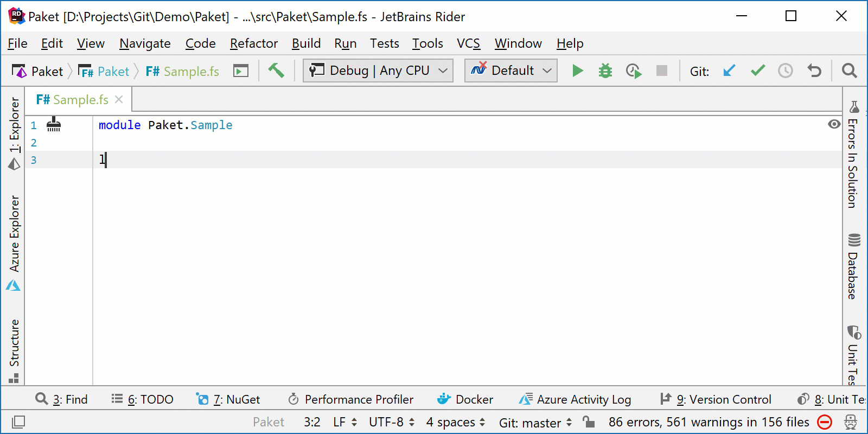Screen dimensions: 868x434
Task: Close the Sample.fs editor tab
Action: 119,100
